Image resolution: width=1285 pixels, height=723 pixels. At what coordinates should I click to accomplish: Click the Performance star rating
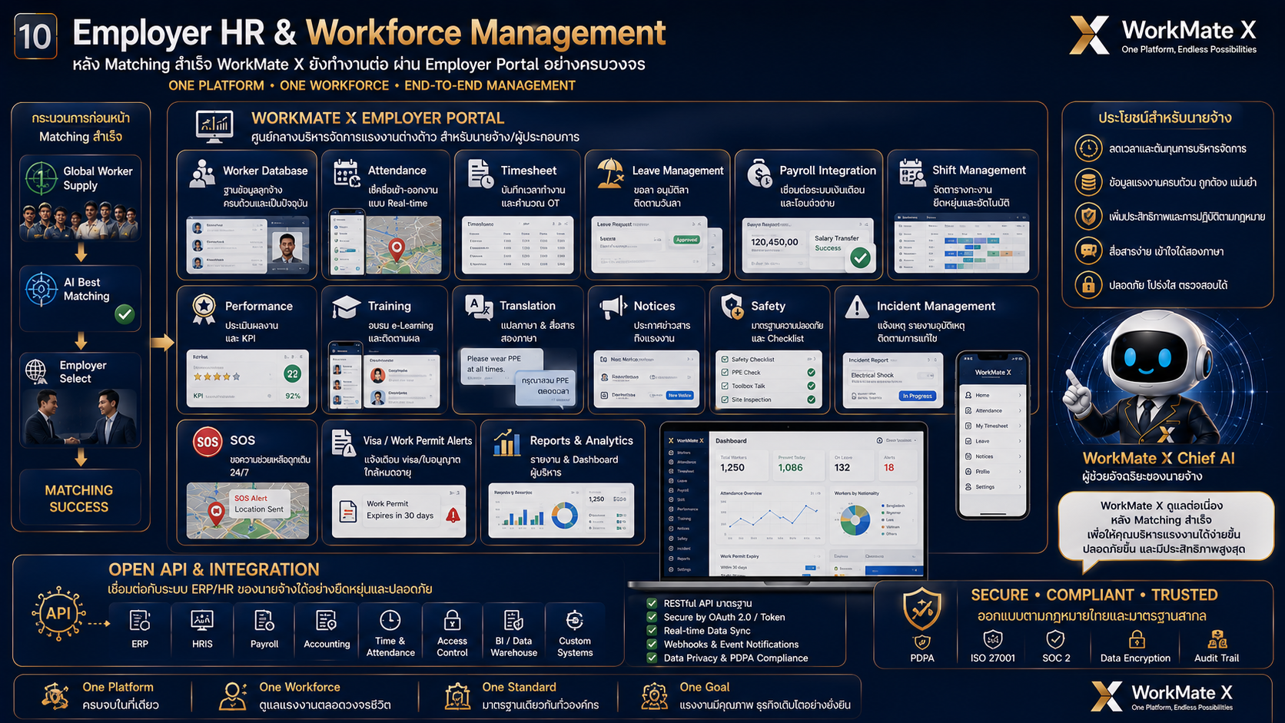click(x=217, y=376)
